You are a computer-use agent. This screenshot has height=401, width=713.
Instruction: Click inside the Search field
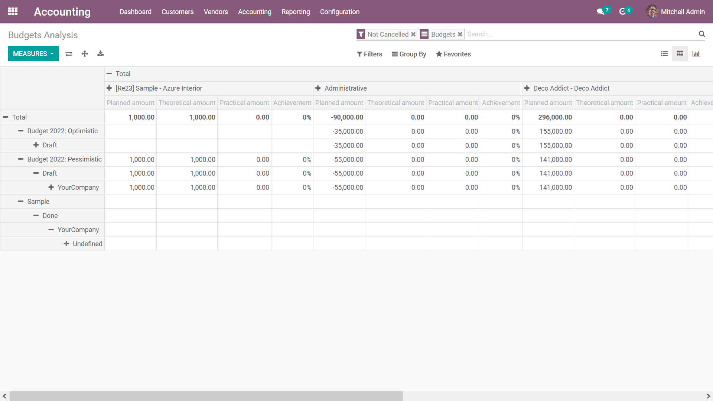581,34
